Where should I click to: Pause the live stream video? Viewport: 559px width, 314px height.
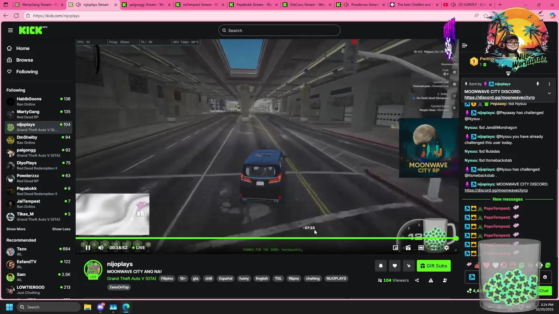click(x=88, y=248)
